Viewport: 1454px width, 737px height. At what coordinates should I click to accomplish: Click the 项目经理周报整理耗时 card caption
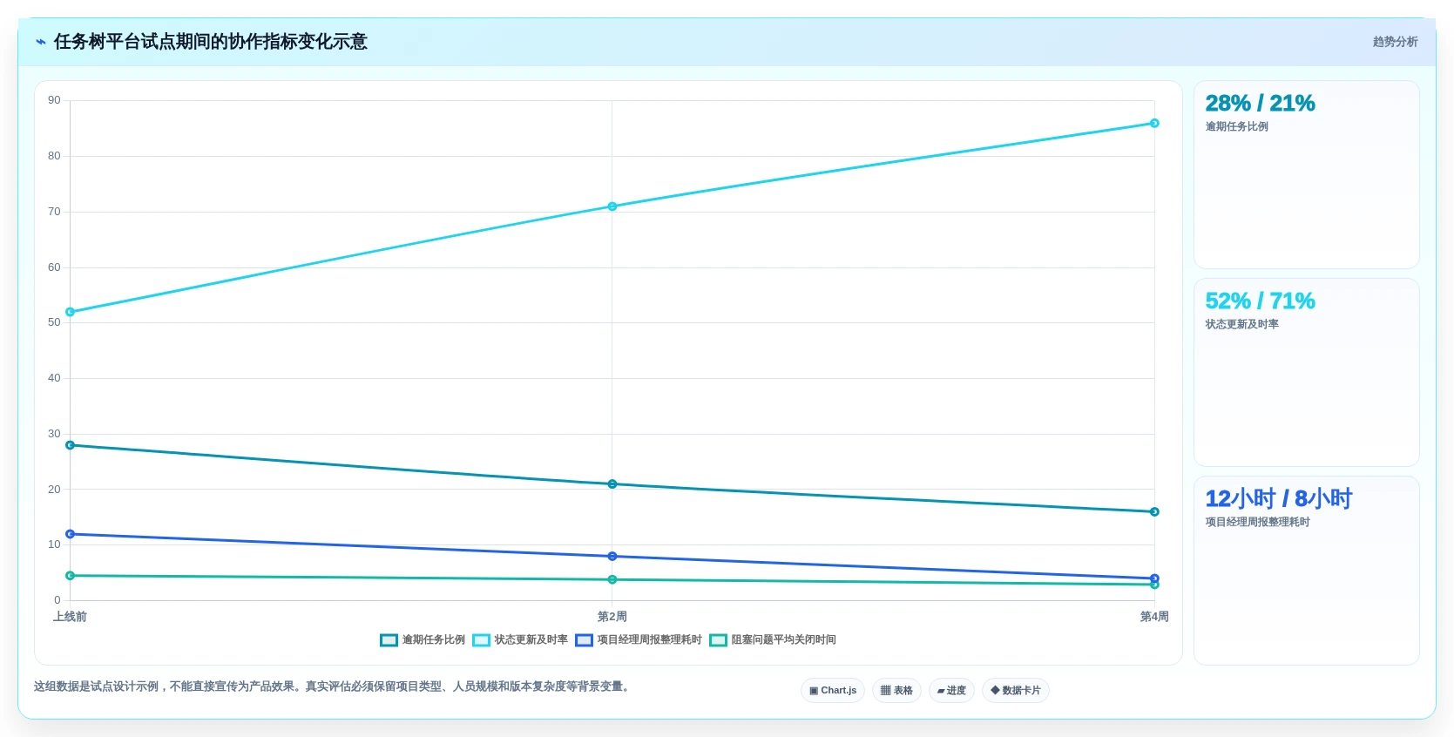tap(1257, 523)
